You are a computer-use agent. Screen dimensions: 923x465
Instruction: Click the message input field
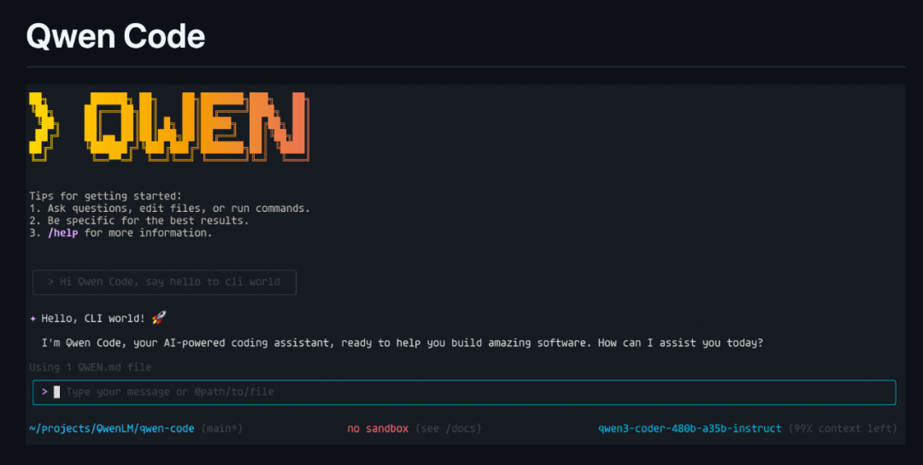point(464,392)
